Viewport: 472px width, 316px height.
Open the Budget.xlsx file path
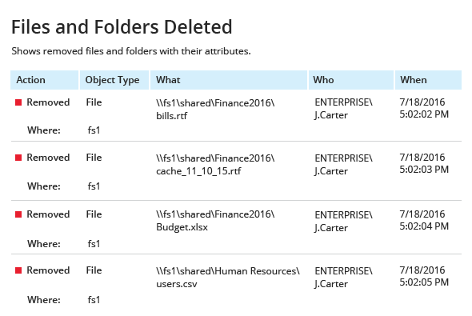coord(215,221)
